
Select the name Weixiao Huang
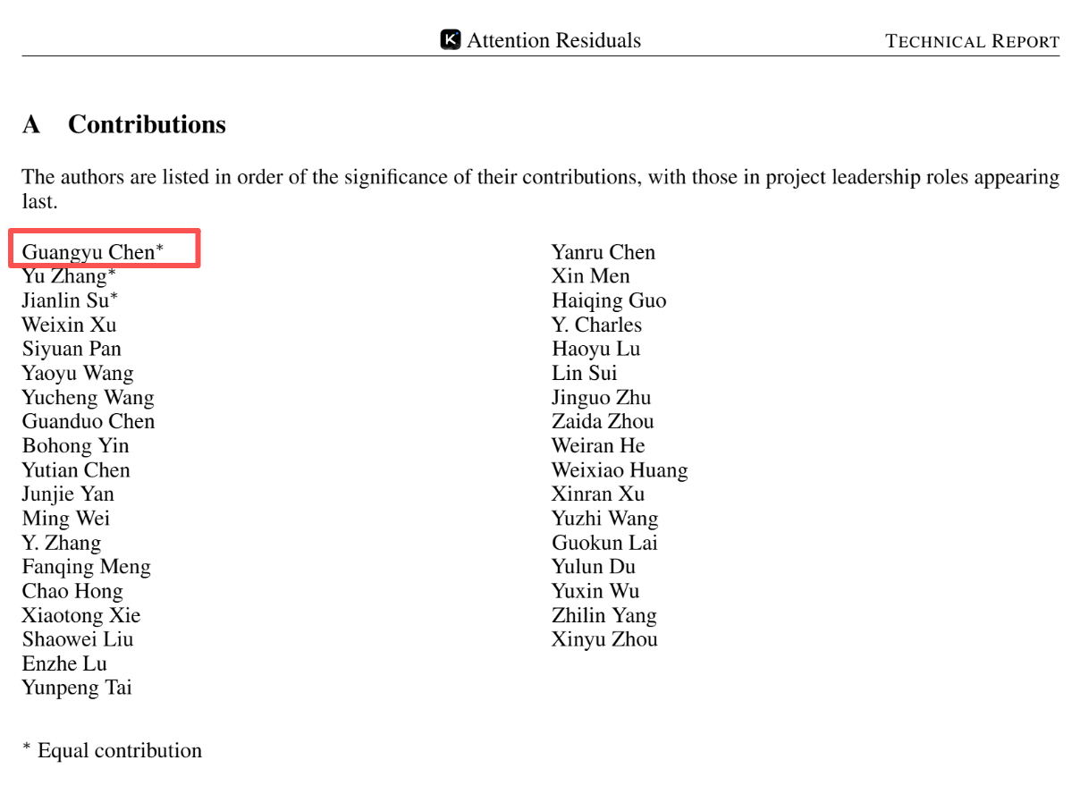[620, 470]
